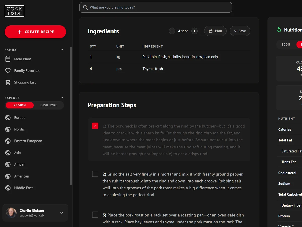Click globe icon beside Eastern European
This screenshot has width=302, height=227.
click(8, 141)
